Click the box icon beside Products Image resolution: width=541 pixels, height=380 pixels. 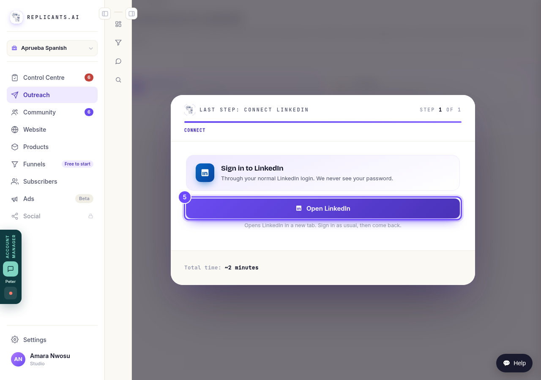click(x=15, y=147)
